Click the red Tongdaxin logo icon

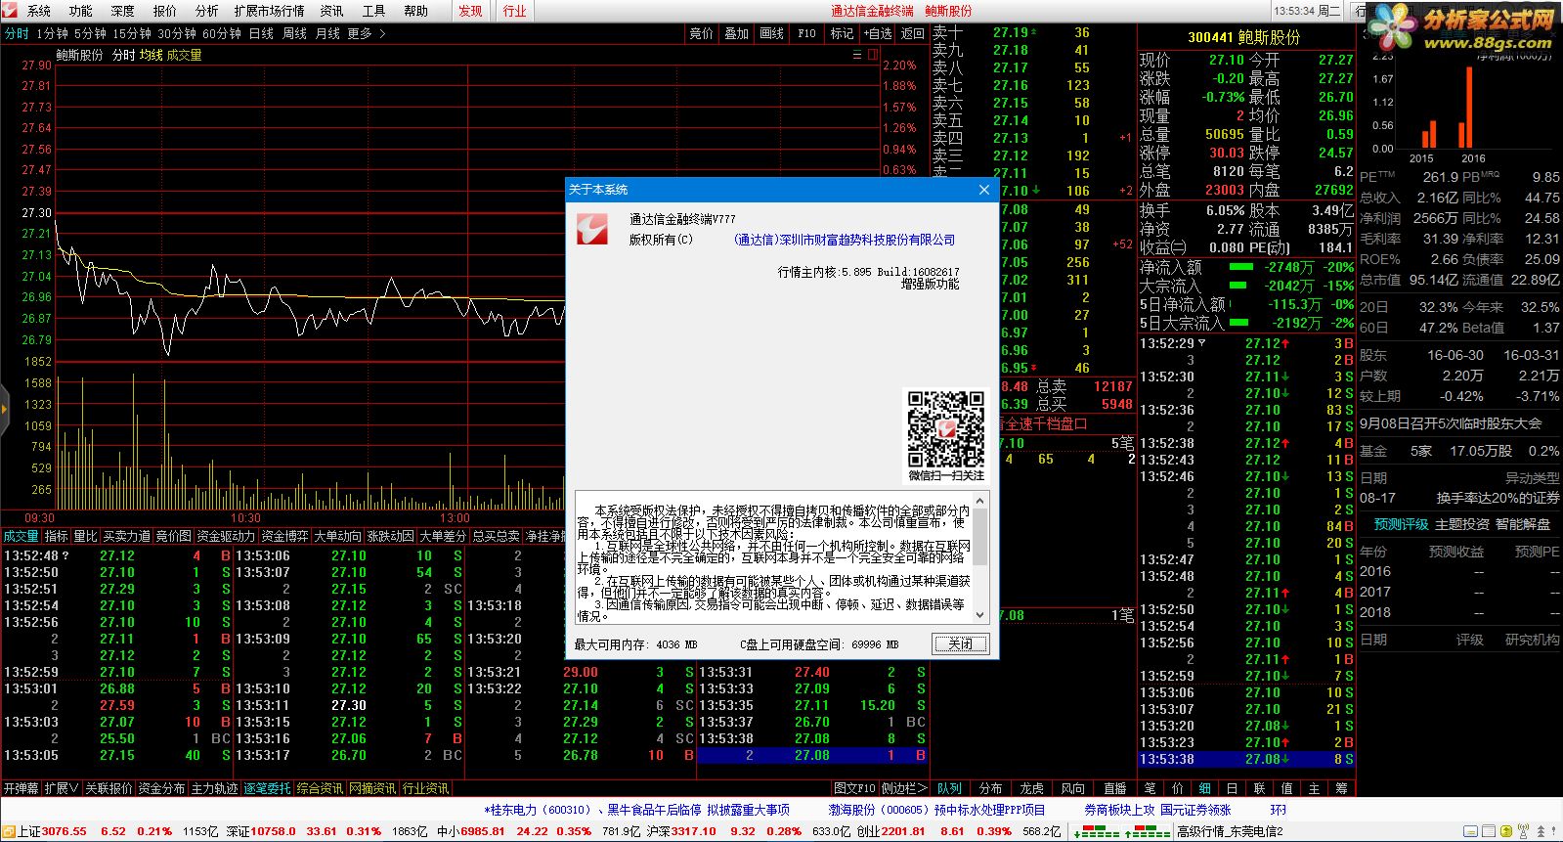12,11
